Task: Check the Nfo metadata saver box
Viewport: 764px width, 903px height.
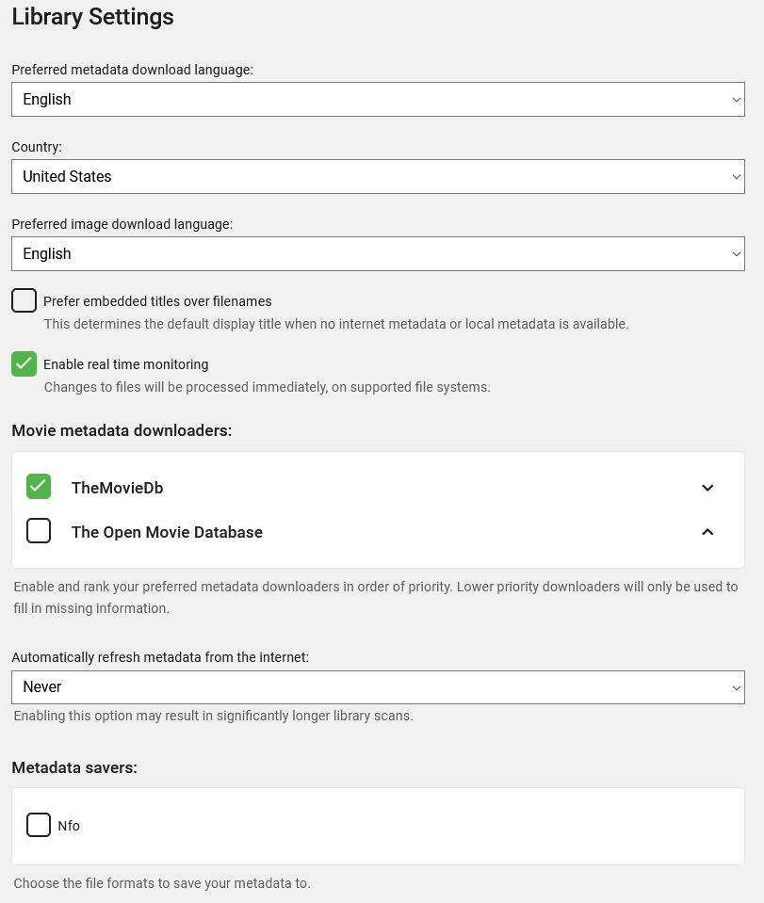Action: click(39, 825)
